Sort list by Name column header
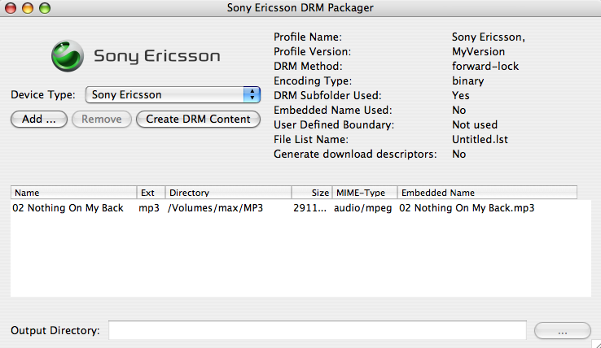The image size is (601, 348). pos(73,193)
